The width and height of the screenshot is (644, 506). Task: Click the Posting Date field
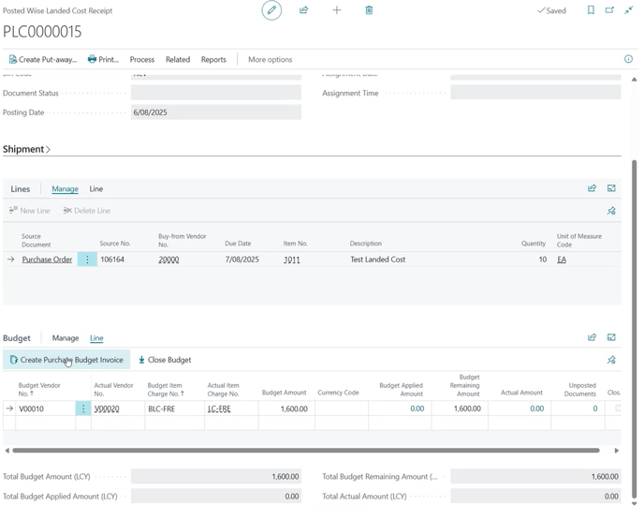216,112
